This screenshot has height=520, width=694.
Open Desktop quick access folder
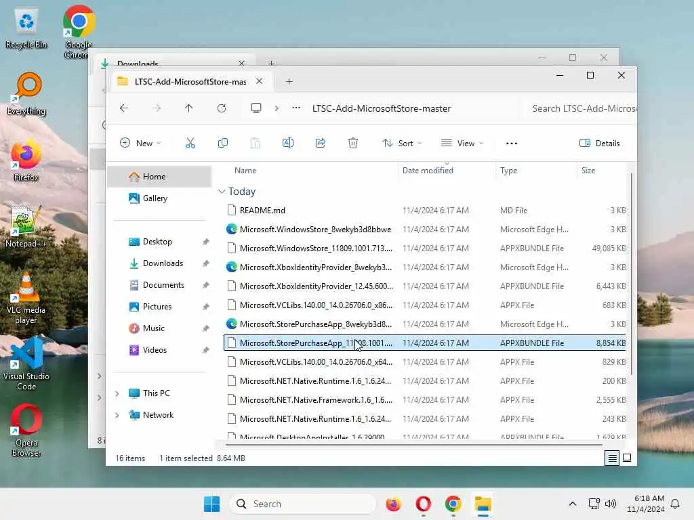pyautogui.click(x=159, y=242)
